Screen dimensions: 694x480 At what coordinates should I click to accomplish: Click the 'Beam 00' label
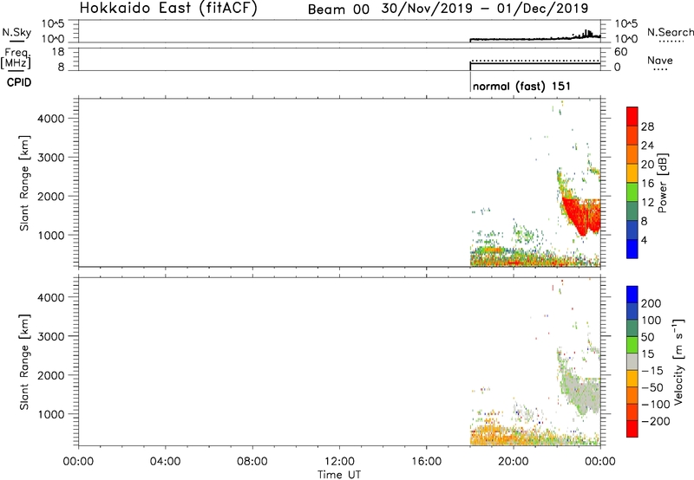338,10
